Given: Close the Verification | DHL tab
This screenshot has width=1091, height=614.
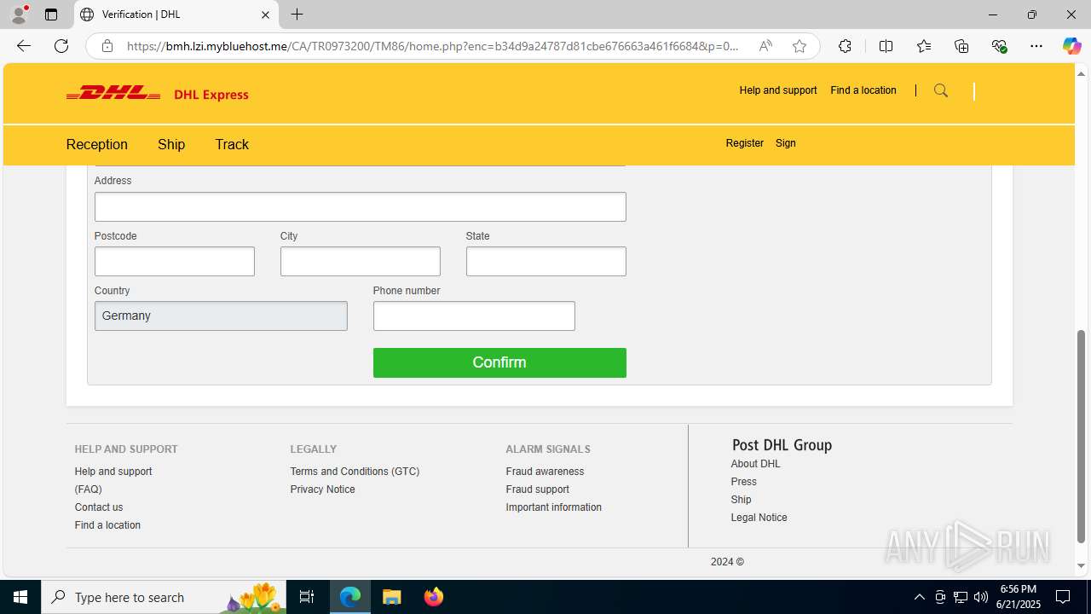Looking at the screenshot, I should [x=265, y=14].
